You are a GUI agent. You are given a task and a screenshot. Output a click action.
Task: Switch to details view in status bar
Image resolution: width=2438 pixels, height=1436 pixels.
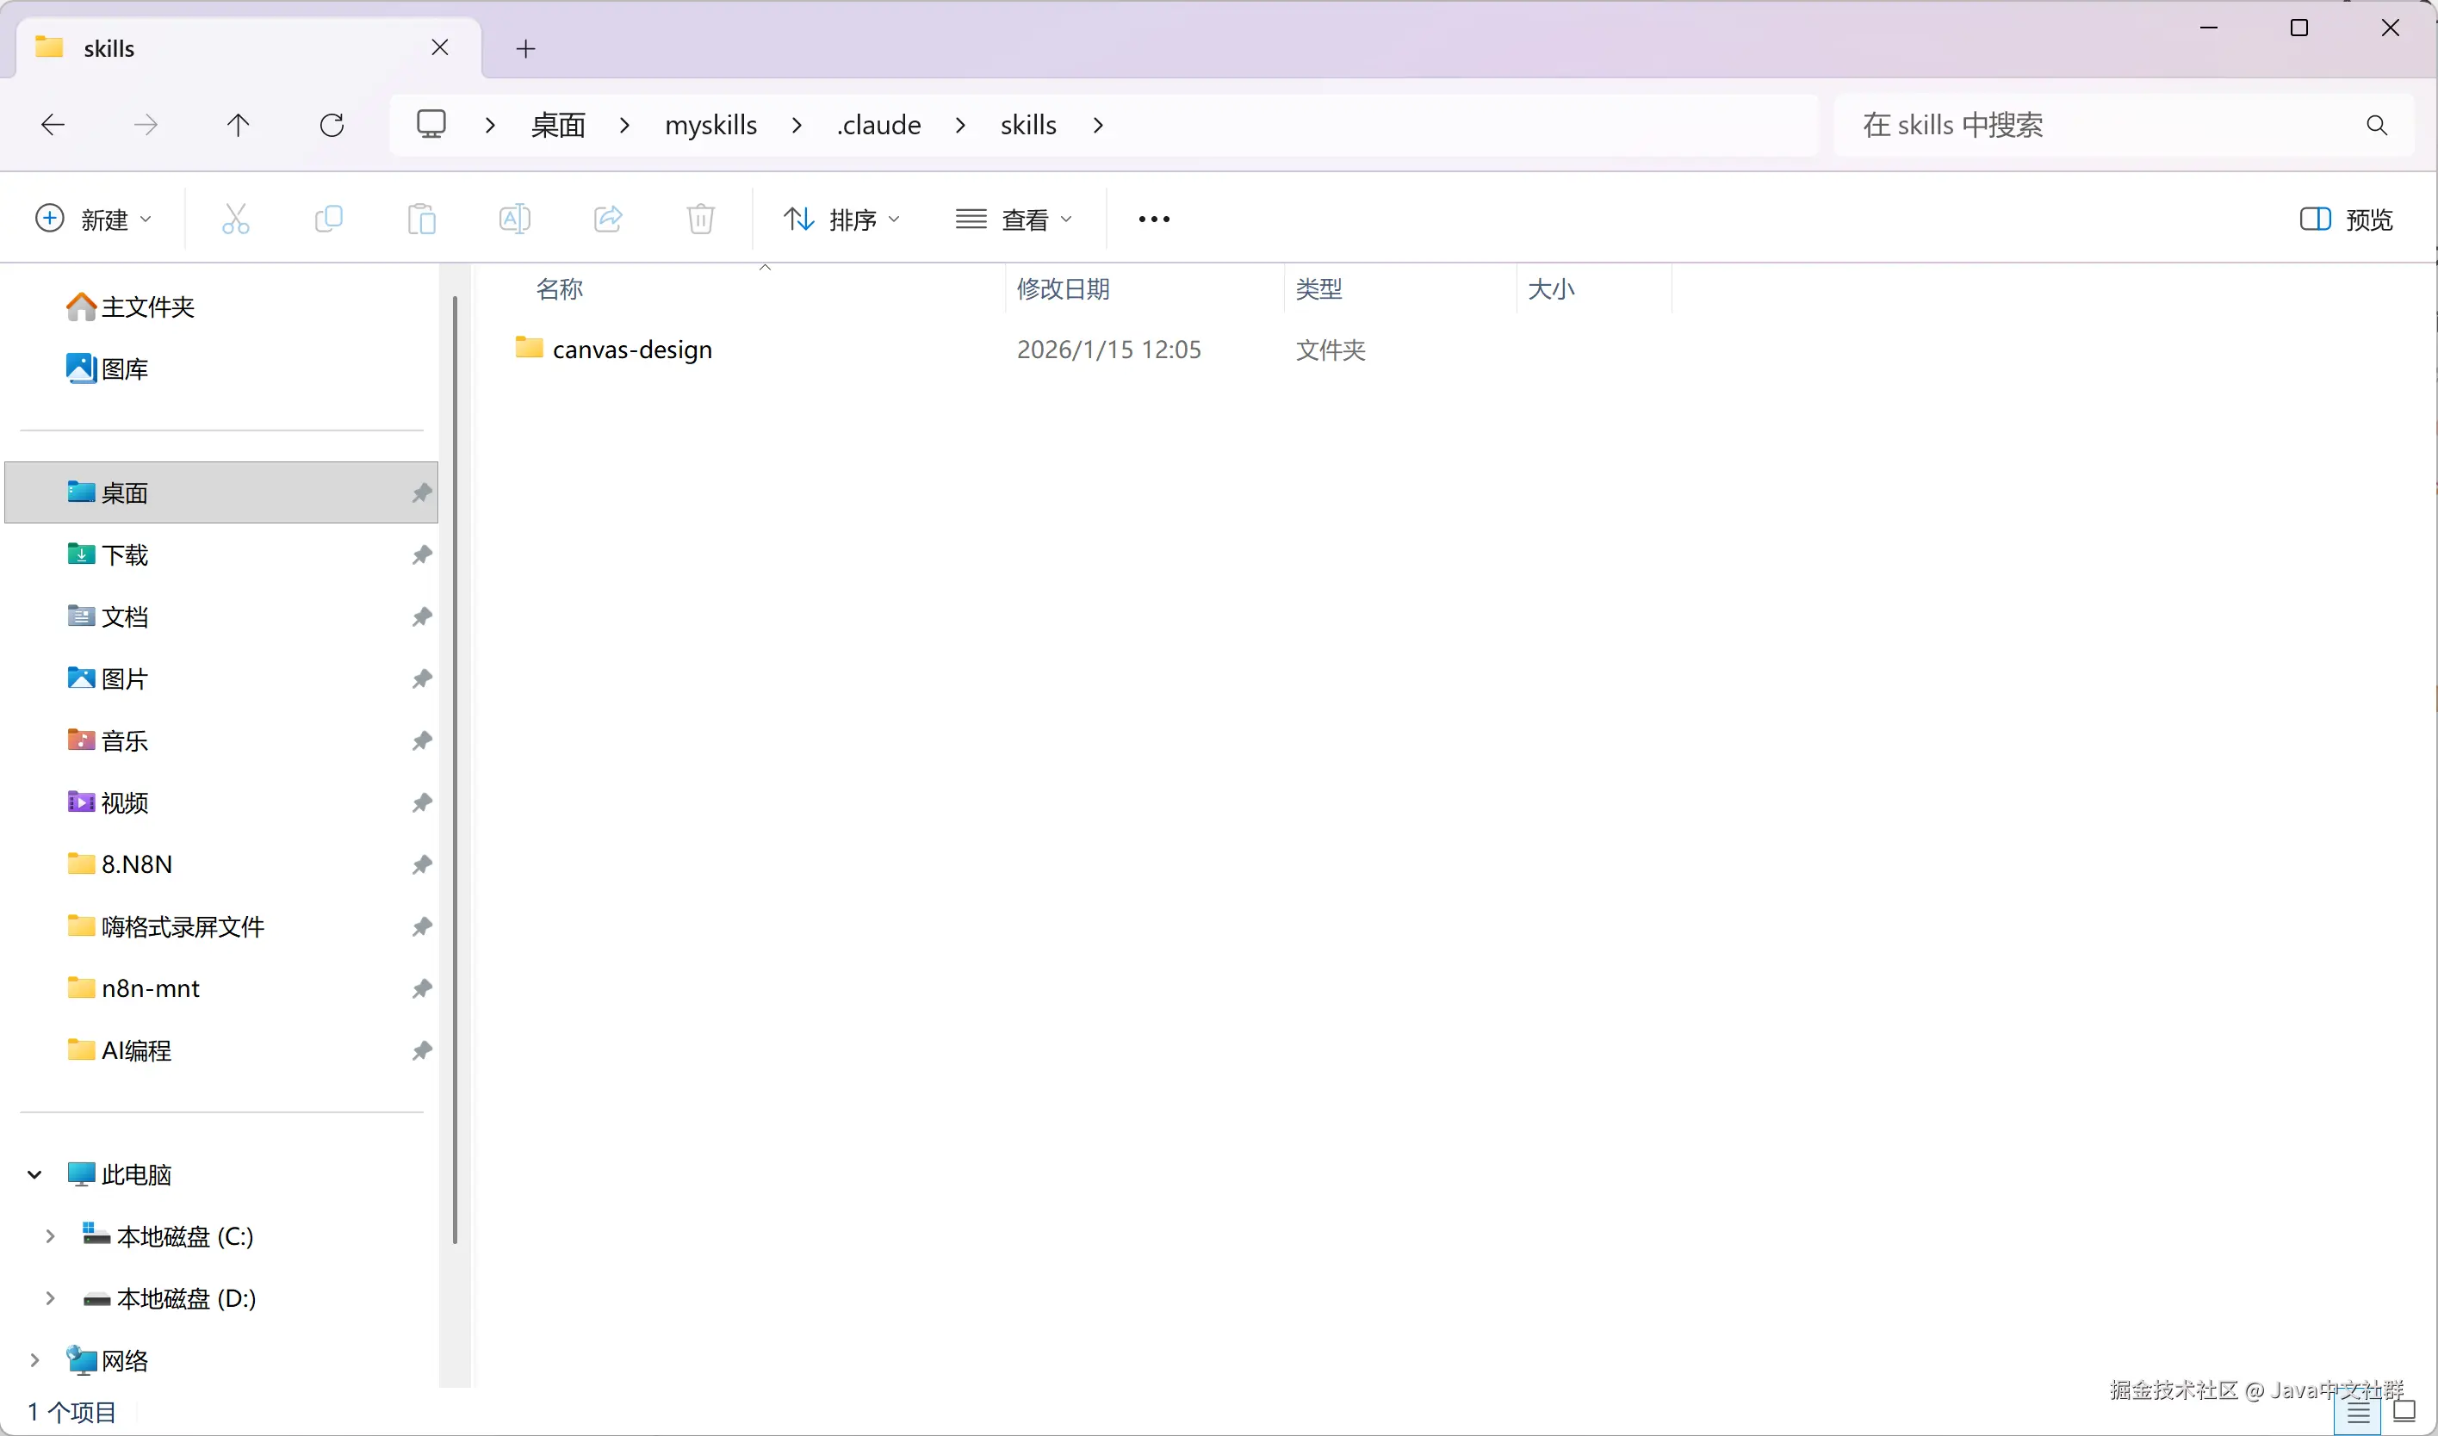click(x=2358, y=1414)
